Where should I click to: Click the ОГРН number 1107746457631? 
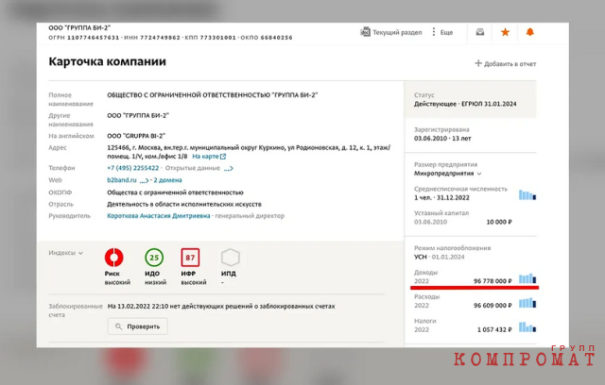pyautogui.click(x=93, y=38)
